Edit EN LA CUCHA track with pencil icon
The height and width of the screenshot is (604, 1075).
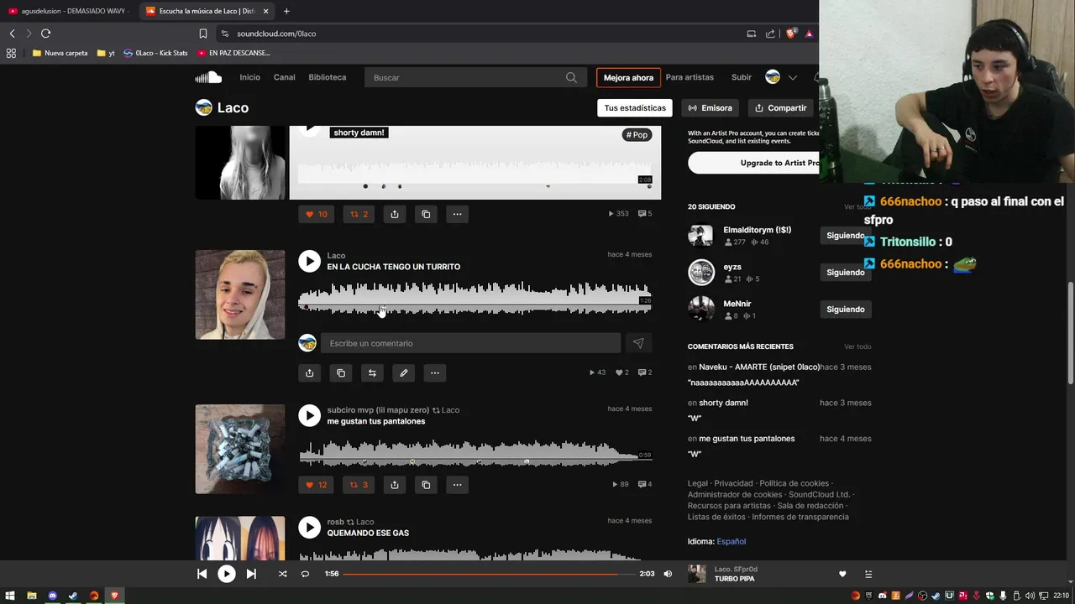[403, 372]
